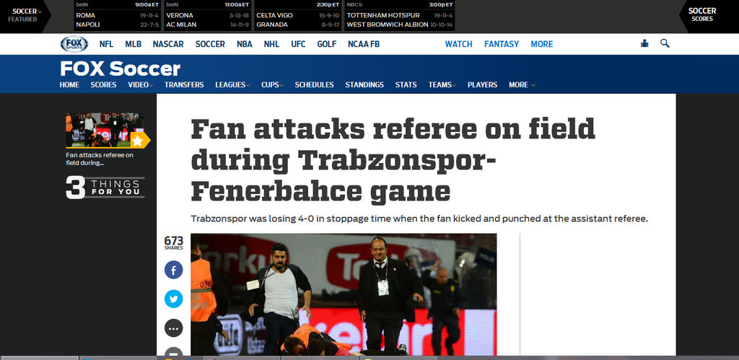The width and height of the screenshot is (739, 360).
Task: Click the 3 Things For You graphic
Action: click(105, 187)
